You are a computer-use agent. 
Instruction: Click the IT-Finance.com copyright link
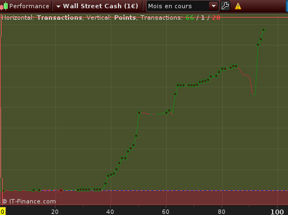click(29, 201)
